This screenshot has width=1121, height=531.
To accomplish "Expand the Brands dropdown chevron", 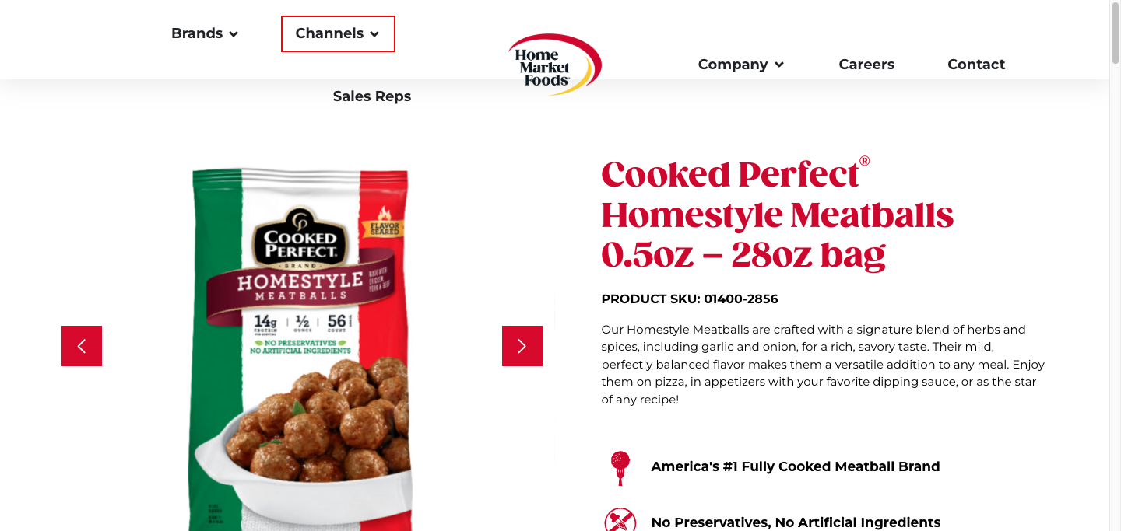I will tap(234, 34).
